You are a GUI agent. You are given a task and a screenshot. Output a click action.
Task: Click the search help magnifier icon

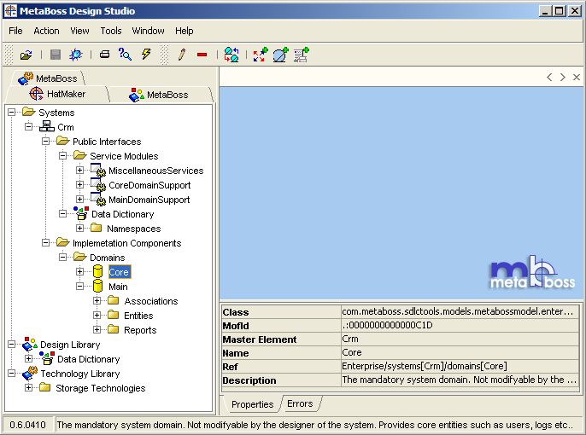[x=125, y=55]
